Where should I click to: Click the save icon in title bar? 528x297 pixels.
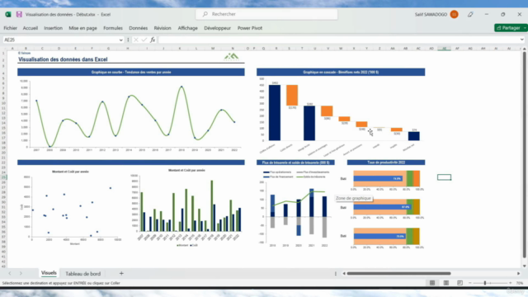pos(19,15)
